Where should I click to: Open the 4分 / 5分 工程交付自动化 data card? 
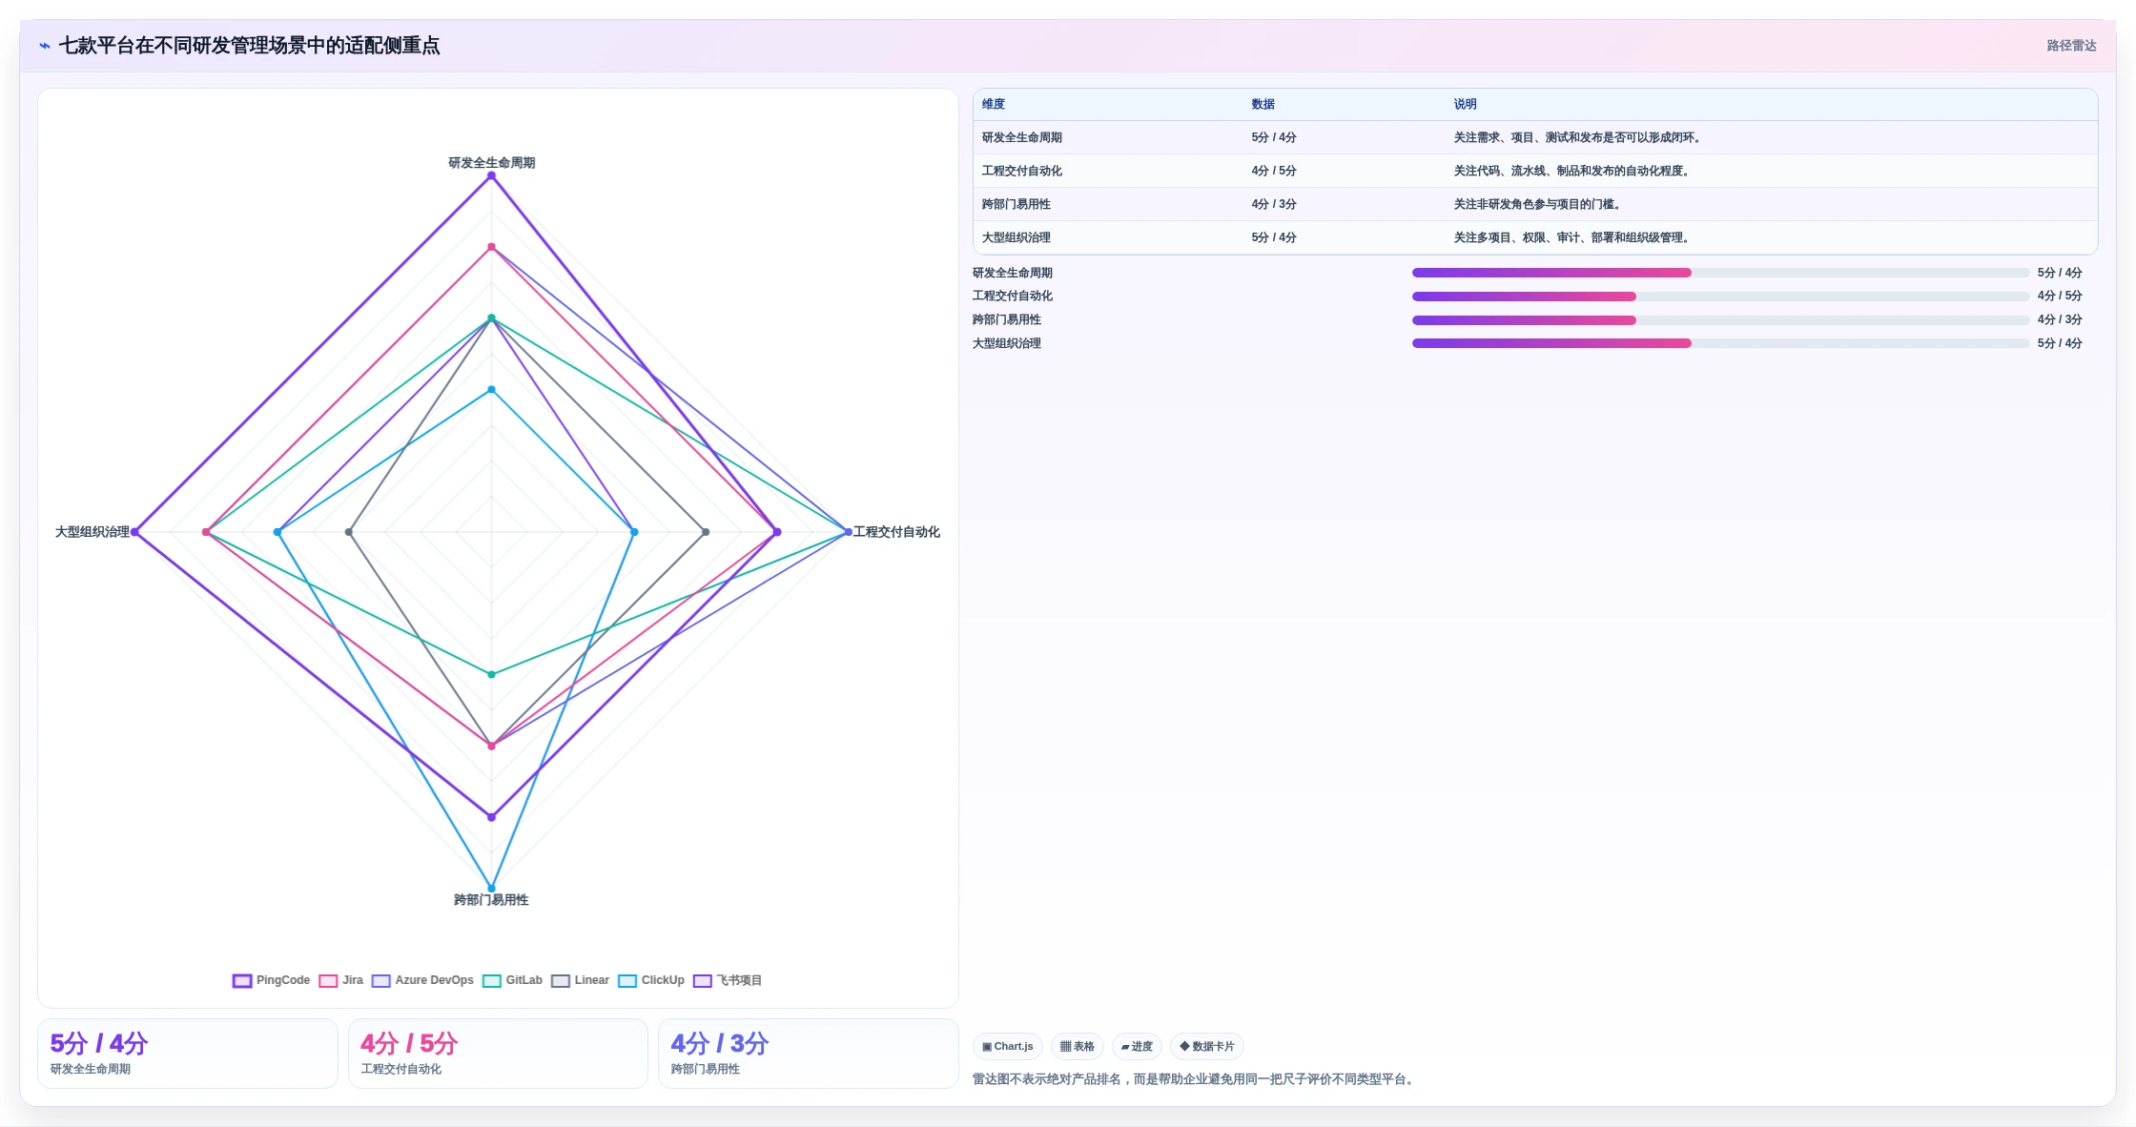pos(498,1054)
